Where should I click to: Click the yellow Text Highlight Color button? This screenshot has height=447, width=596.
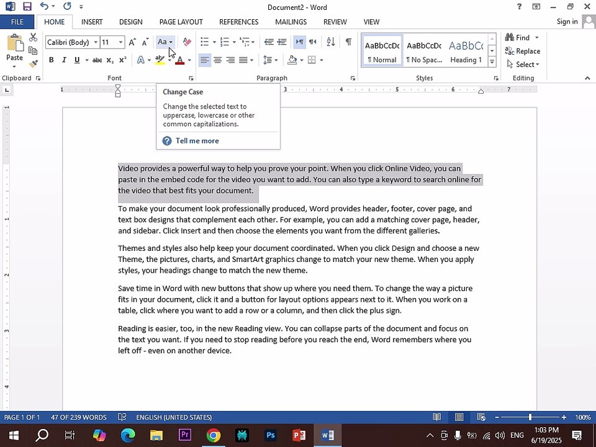tap(160, 60)
